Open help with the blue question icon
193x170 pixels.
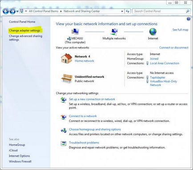(x=189, y=19)
